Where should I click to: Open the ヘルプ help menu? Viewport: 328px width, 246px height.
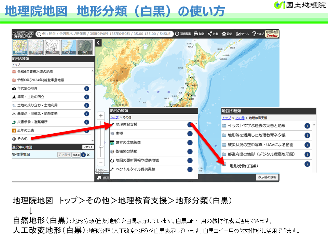click(x=258, y=34)
